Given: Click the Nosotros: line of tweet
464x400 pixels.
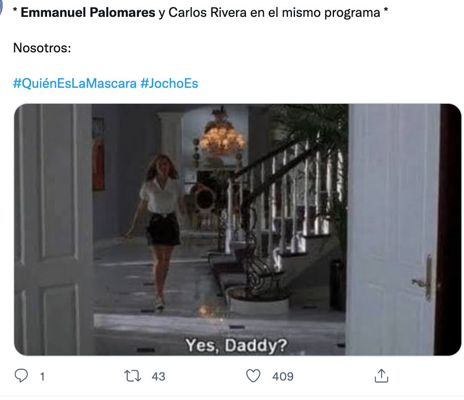Looking at the screenshot, I should click(42, 48).
